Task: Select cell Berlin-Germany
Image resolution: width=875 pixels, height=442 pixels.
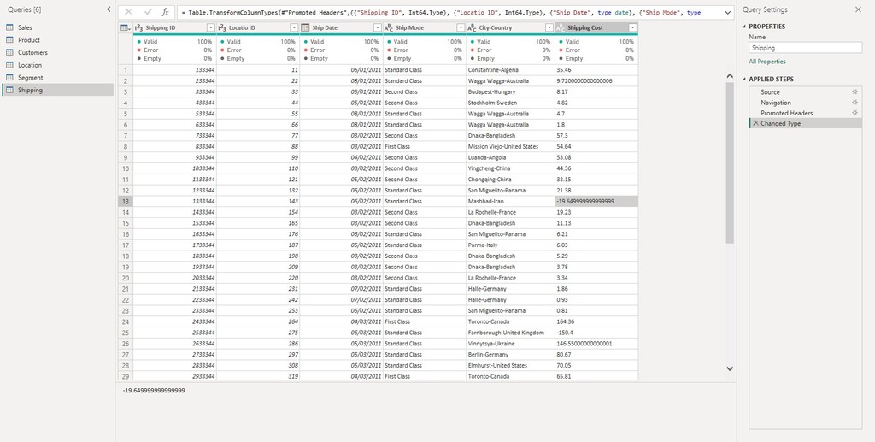Action: [511, 355]
